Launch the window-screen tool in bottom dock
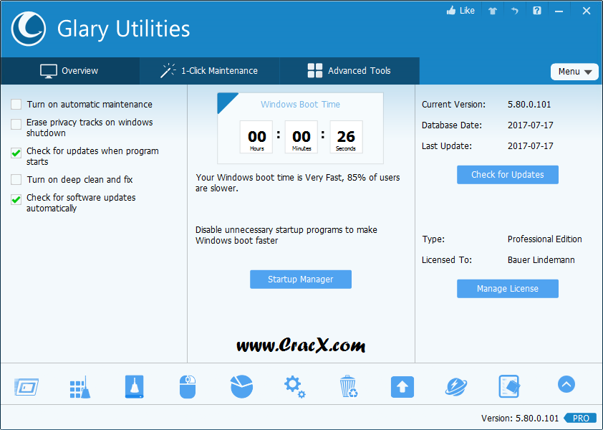The width and height of the screenshot is (603, 430). click(x=26, y=387)
